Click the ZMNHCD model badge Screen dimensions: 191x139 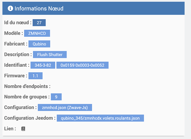37,33
